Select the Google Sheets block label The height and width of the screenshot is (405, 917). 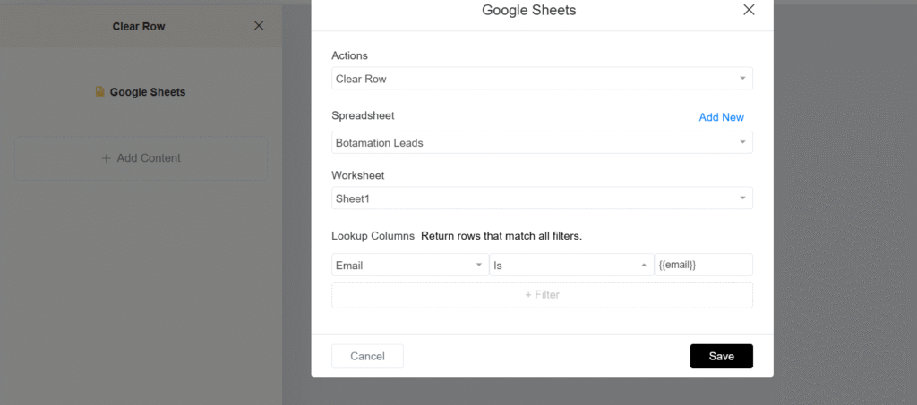[x=147, y=92]
